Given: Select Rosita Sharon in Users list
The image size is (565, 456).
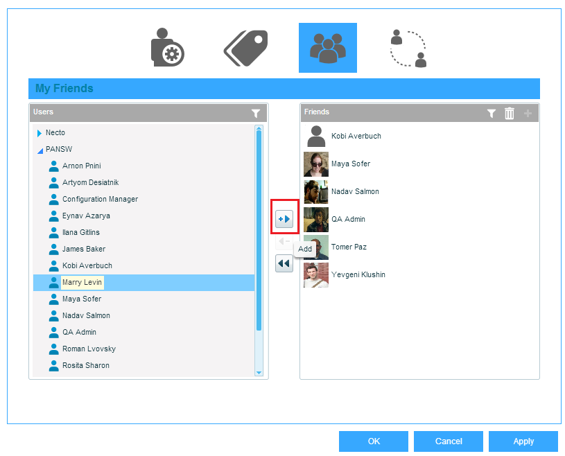Looking at the screenshot, I should click(x=85, y=365).
